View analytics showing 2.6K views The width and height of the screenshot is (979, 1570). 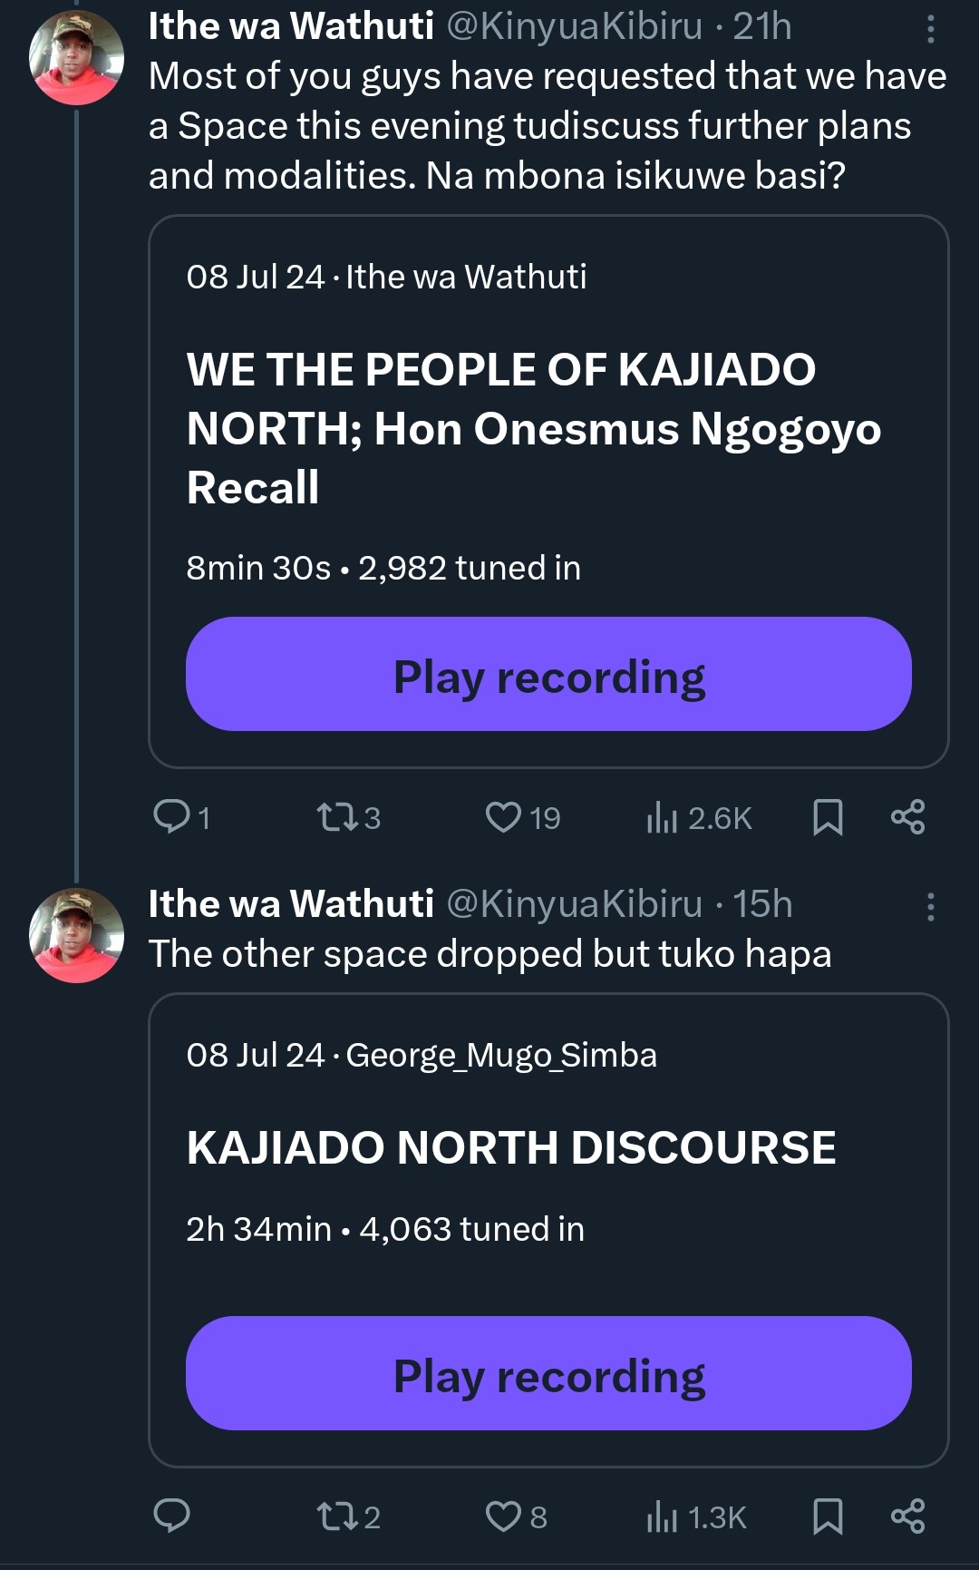(x=663, y=817)
